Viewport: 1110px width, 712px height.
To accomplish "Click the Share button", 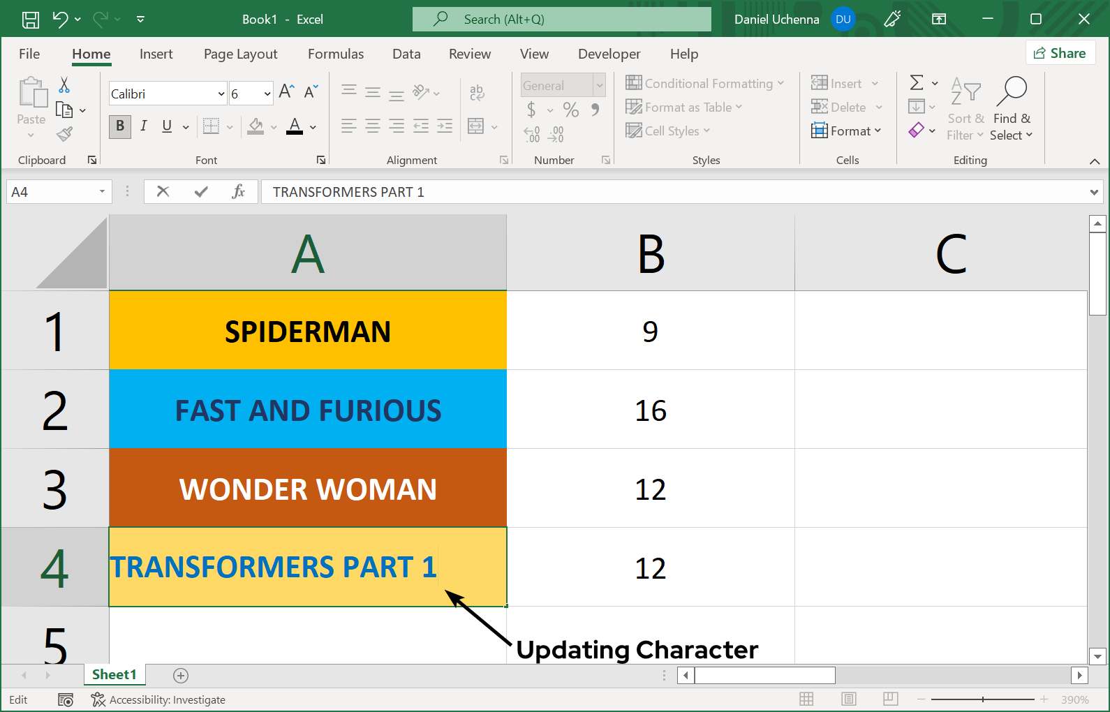I will [1060, 53].
